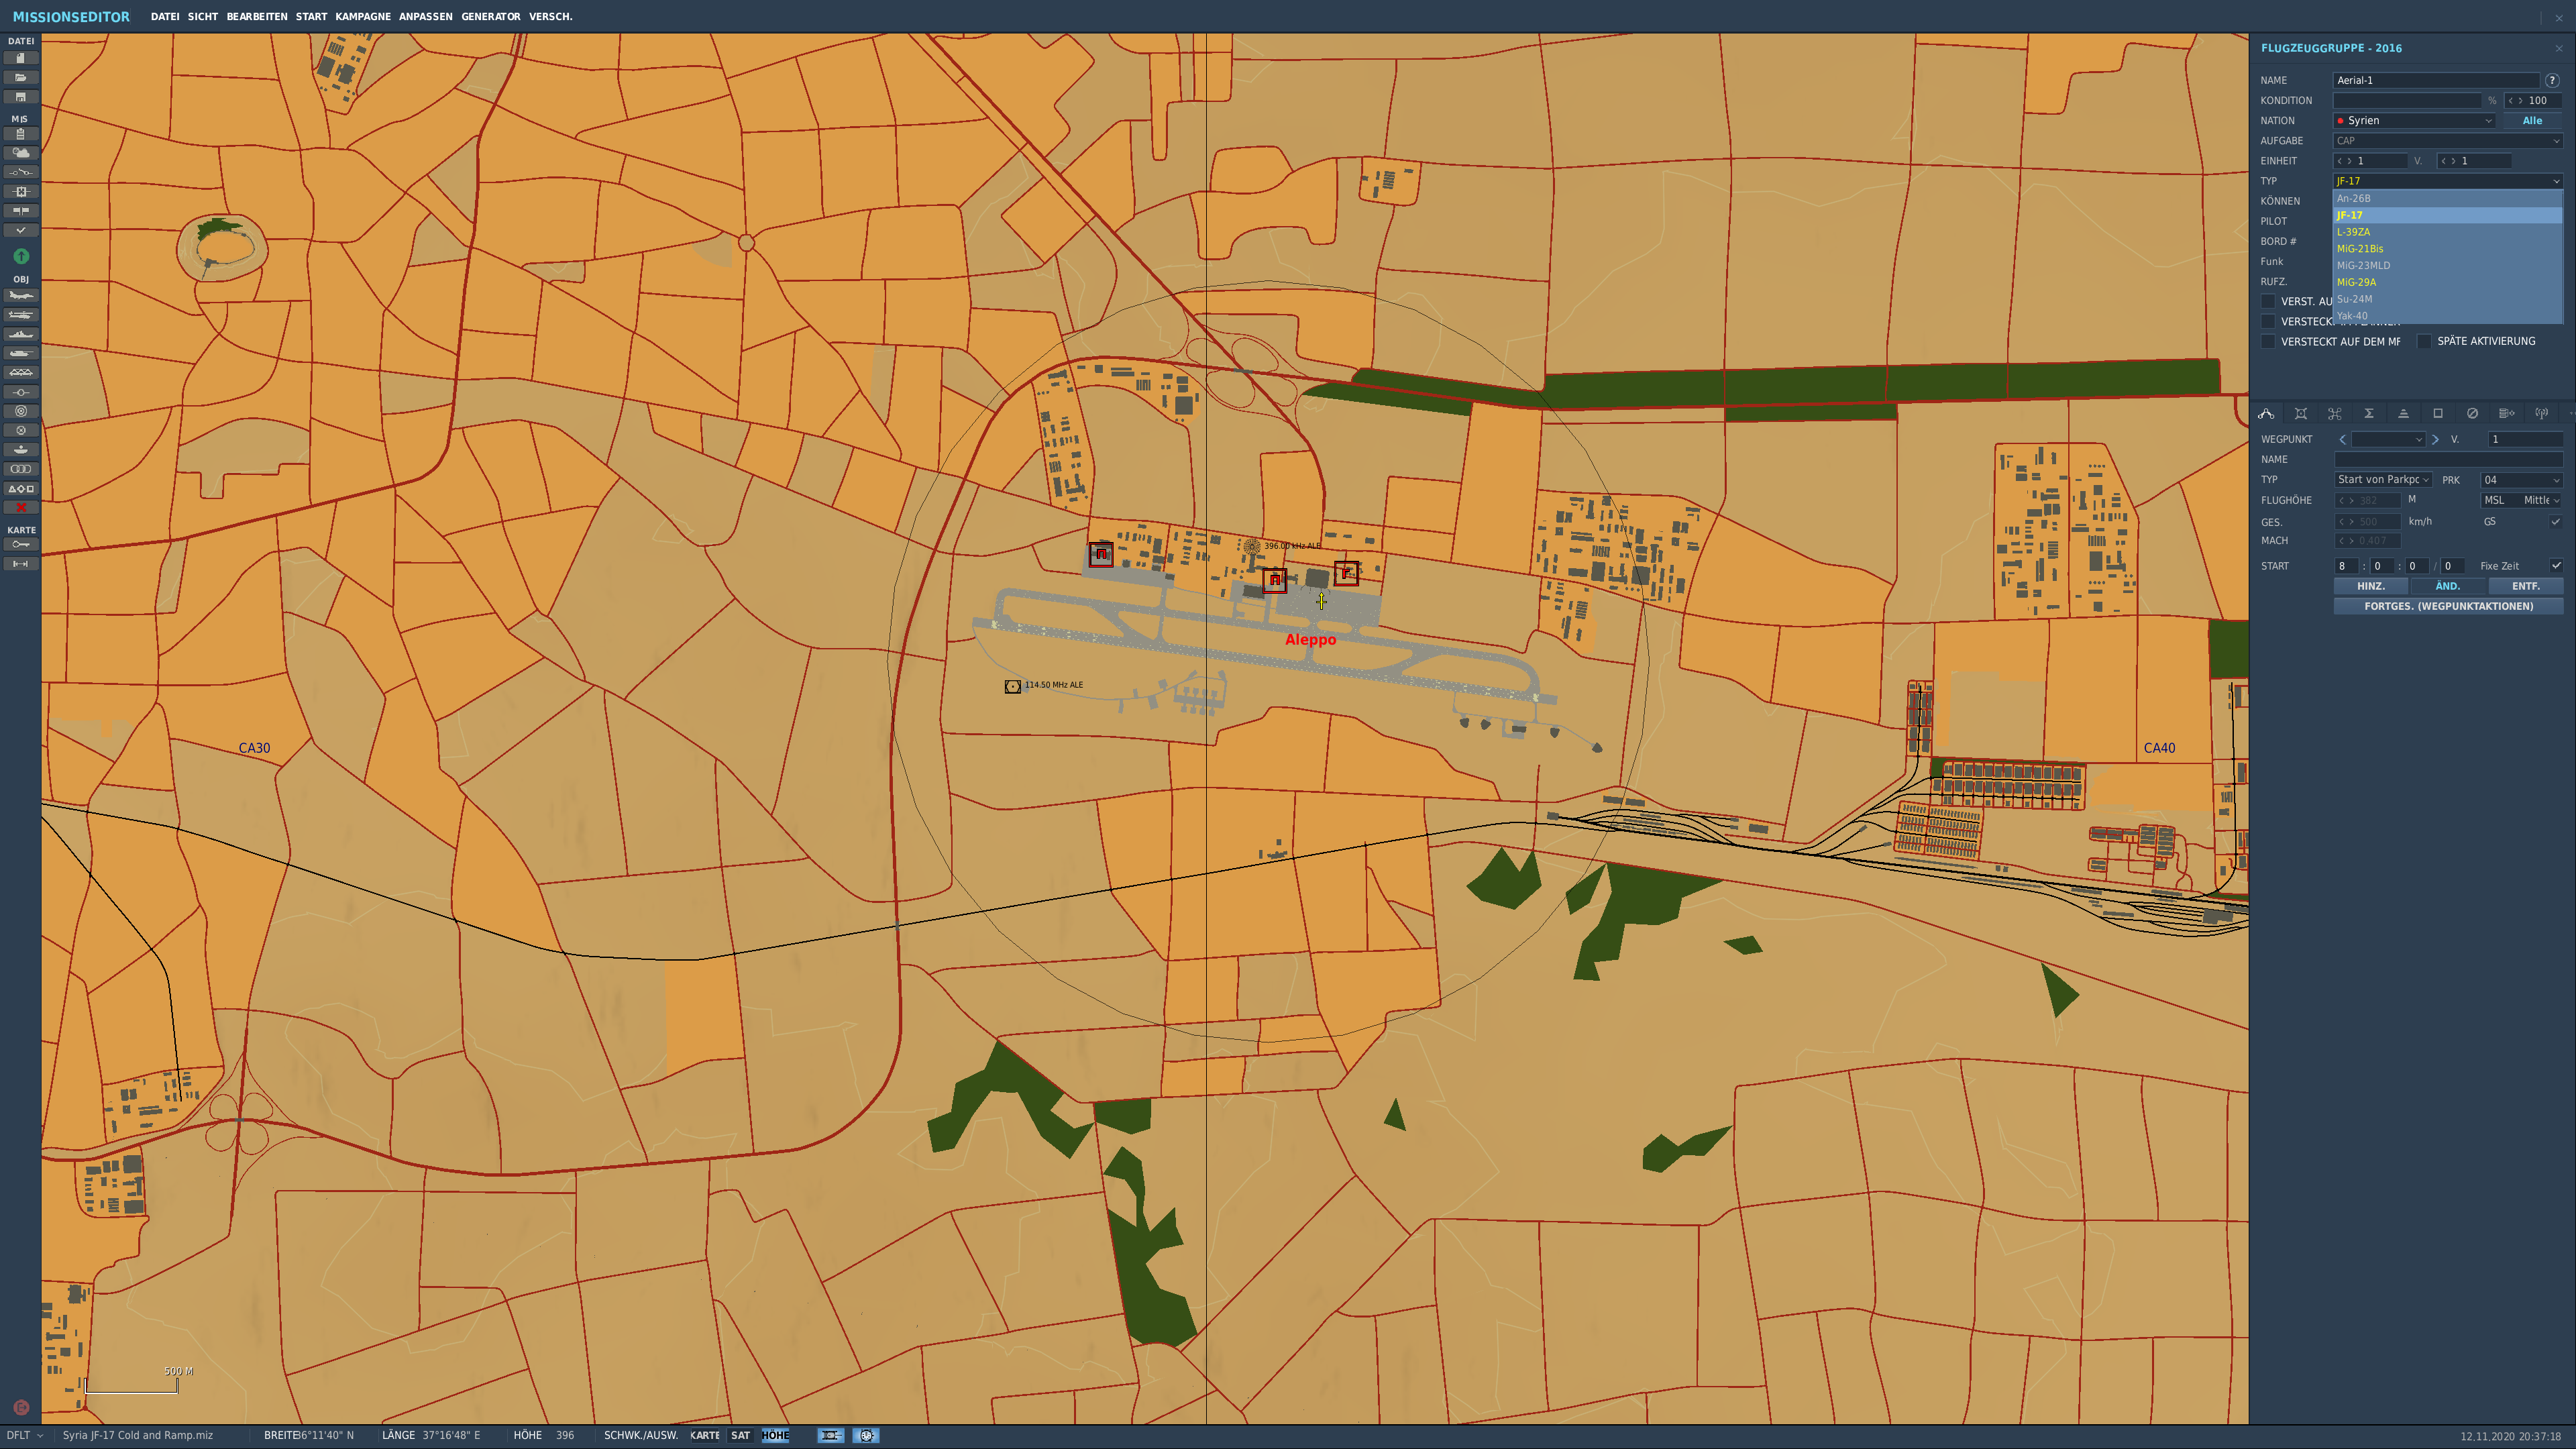The image size is (2576, 1449).
Task: Open the BEARBEITEN menu
Action: point(256,17)
